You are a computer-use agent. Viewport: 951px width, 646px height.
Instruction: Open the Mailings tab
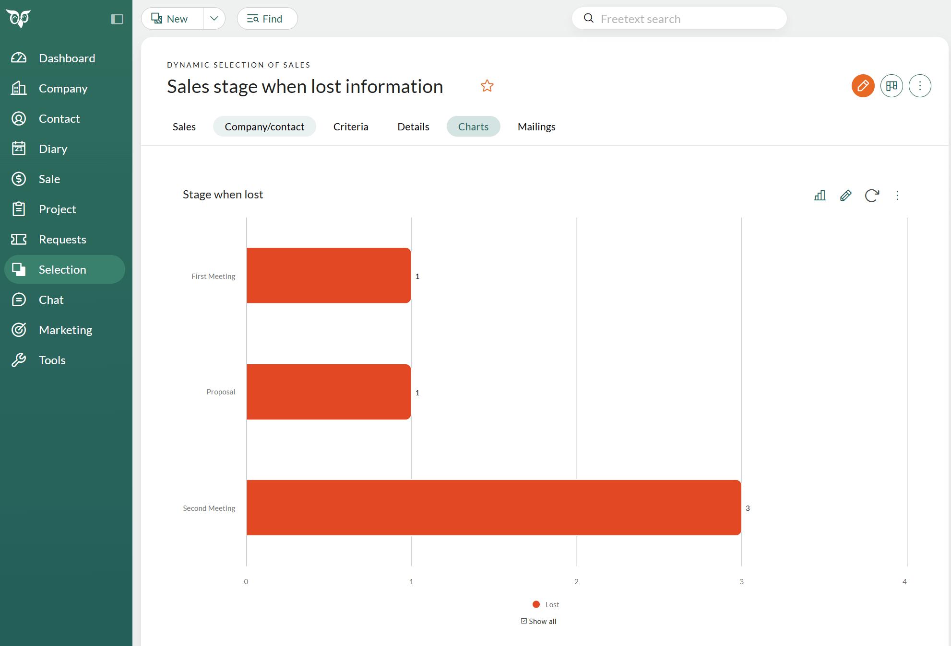536,127
